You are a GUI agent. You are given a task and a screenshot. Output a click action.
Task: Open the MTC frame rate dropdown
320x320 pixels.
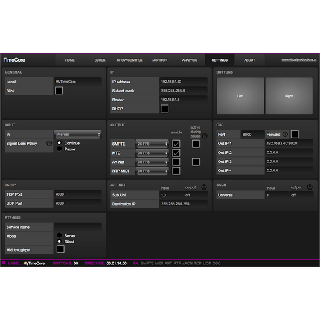coord(152,153)
